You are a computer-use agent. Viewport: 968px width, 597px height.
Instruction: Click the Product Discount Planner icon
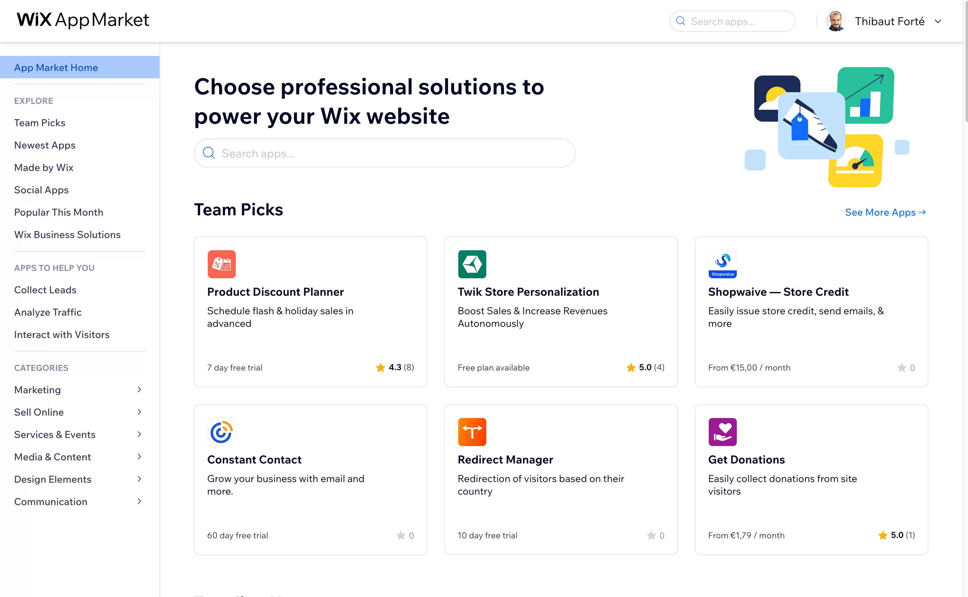(x=221, y=264)
